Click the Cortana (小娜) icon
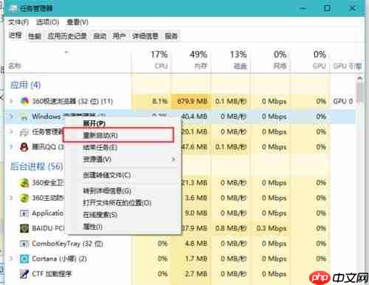 (x=24, y=259)
